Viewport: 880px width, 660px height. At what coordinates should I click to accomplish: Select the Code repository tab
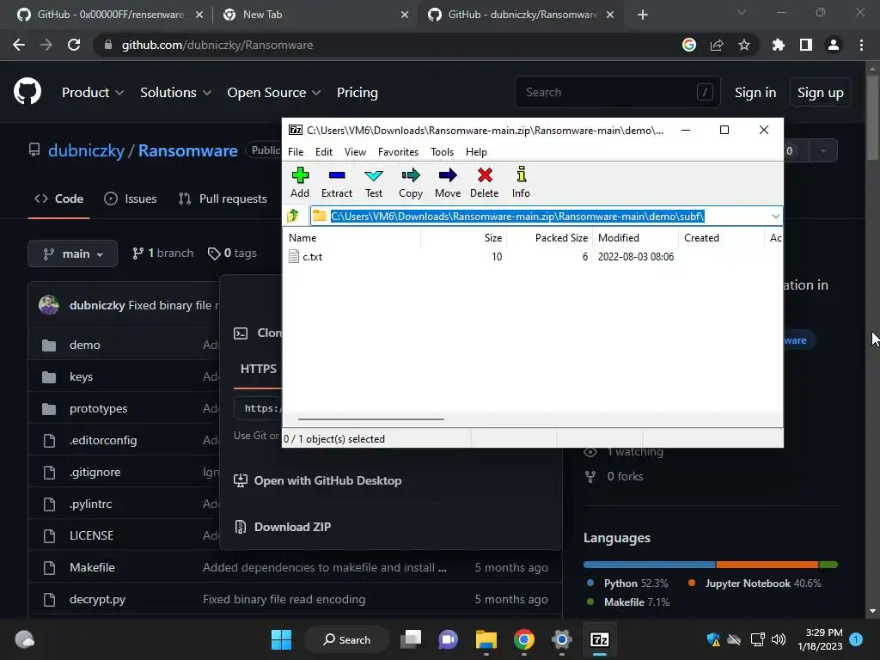point(59,199)
